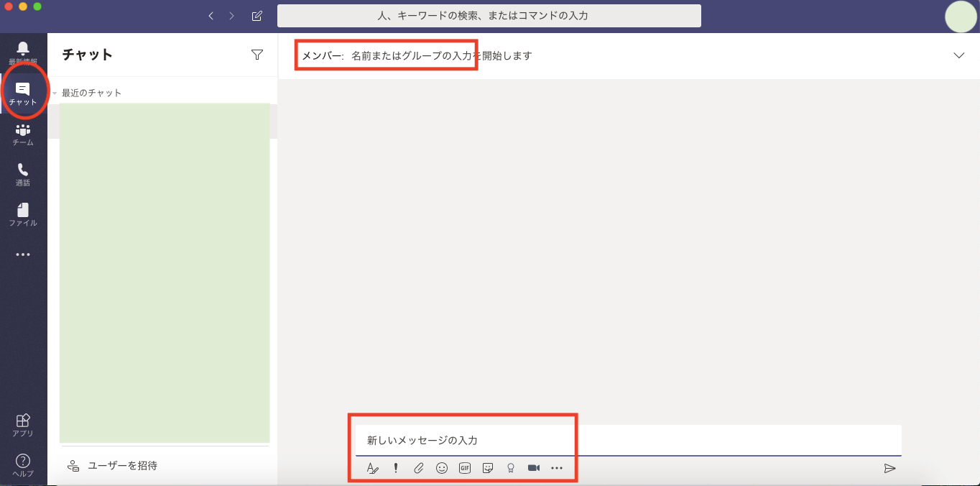Focus the 新しいメッセージの入力 box
Image resolution: width=980 pixels, height=486 pixels.
(x=629, y=440)
